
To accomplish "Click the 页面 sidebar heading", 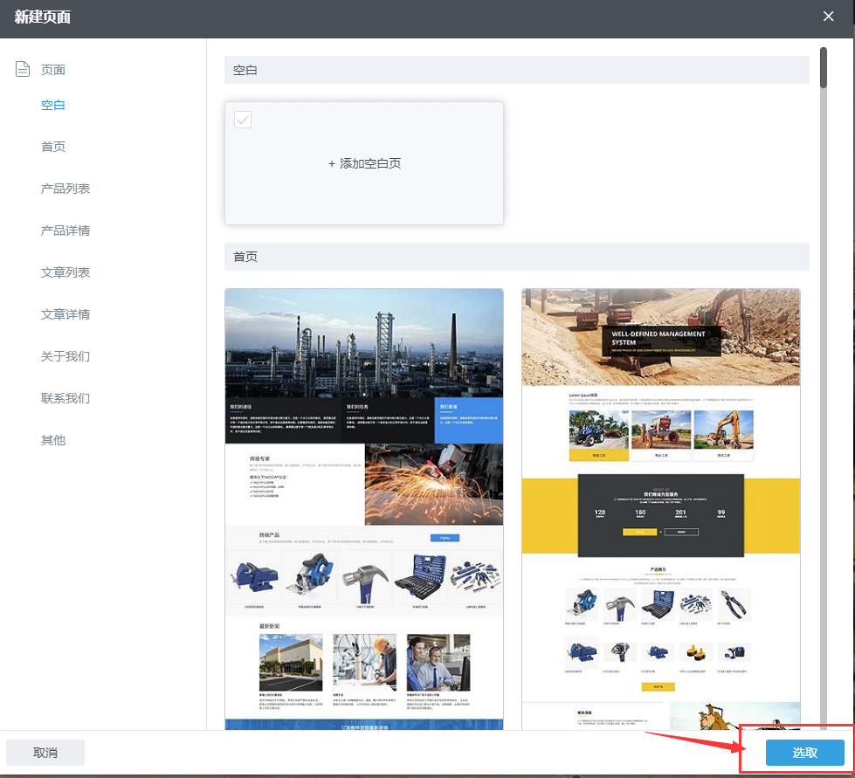I will tap(53, 70).
